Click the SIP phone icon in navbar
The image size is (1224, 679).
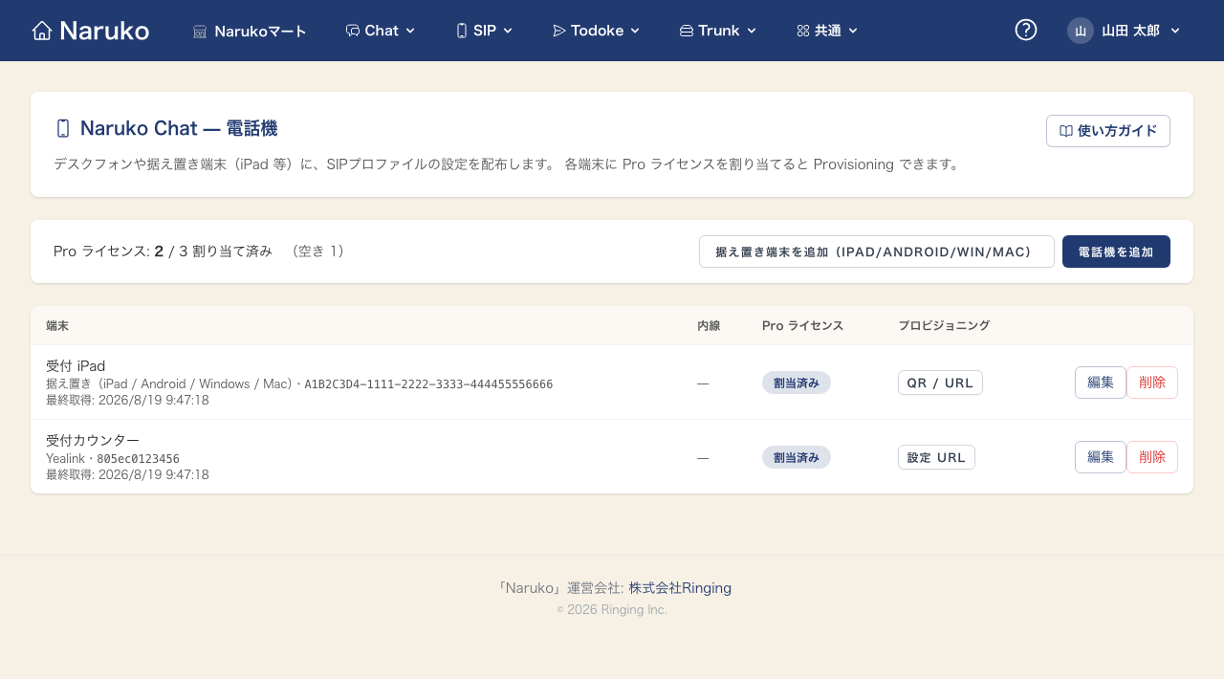point(462,31)
